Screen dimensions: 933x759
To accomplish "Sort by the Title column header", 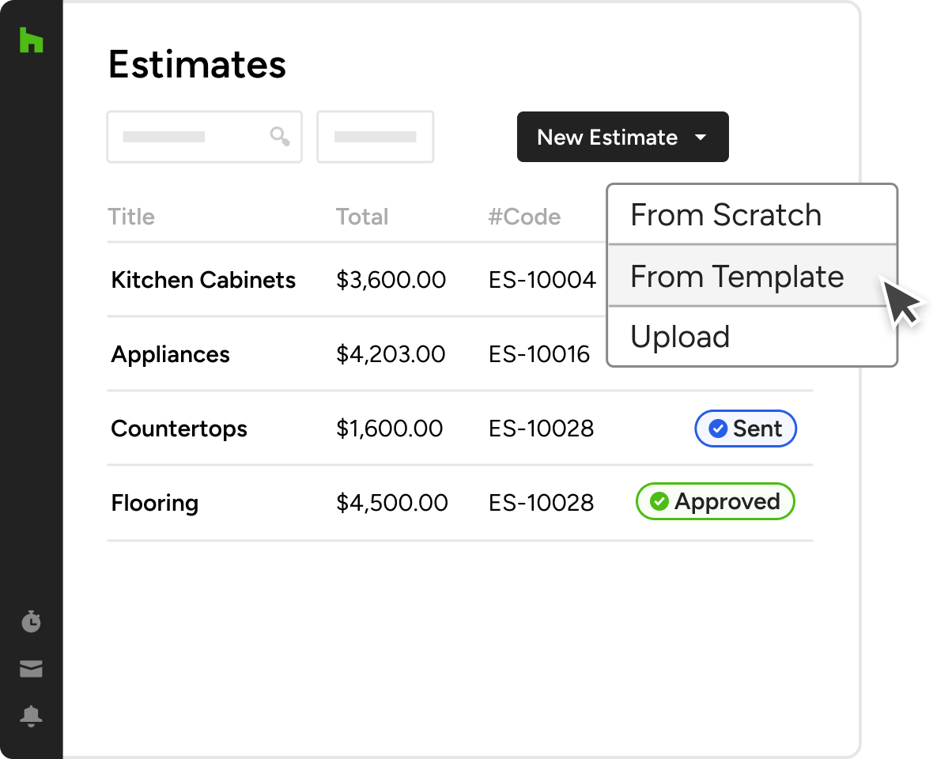I will point(131,217).
